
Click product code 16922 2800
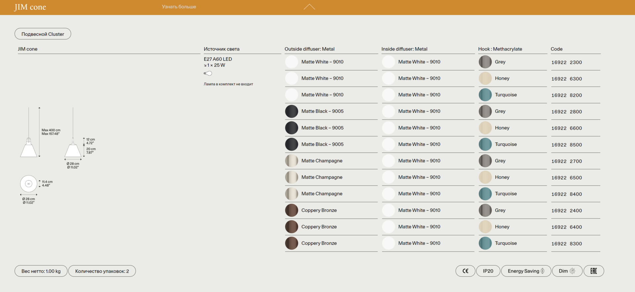point(567,112)
